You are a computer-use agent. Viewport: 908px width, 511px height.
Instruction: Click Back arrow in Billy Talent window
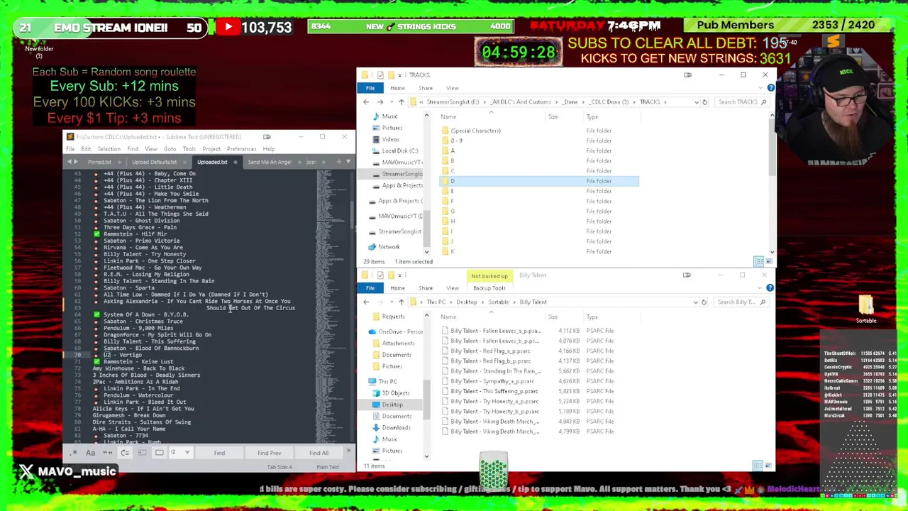366,302
